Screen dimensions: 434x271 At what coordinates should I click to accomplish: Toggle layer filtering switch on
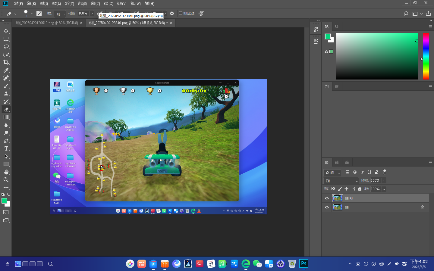(385, 172)
